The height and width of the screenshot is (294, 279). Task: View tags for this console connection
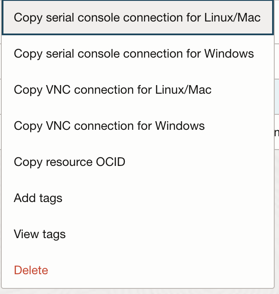(40, 234)
